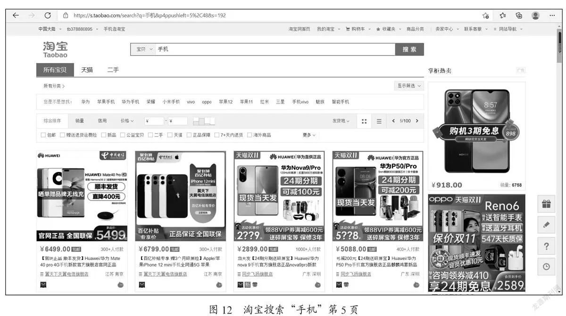The image size is (566, 316).
Task: Click the price distribution bar
Action: pyautogui.click(x=204, y=121)
